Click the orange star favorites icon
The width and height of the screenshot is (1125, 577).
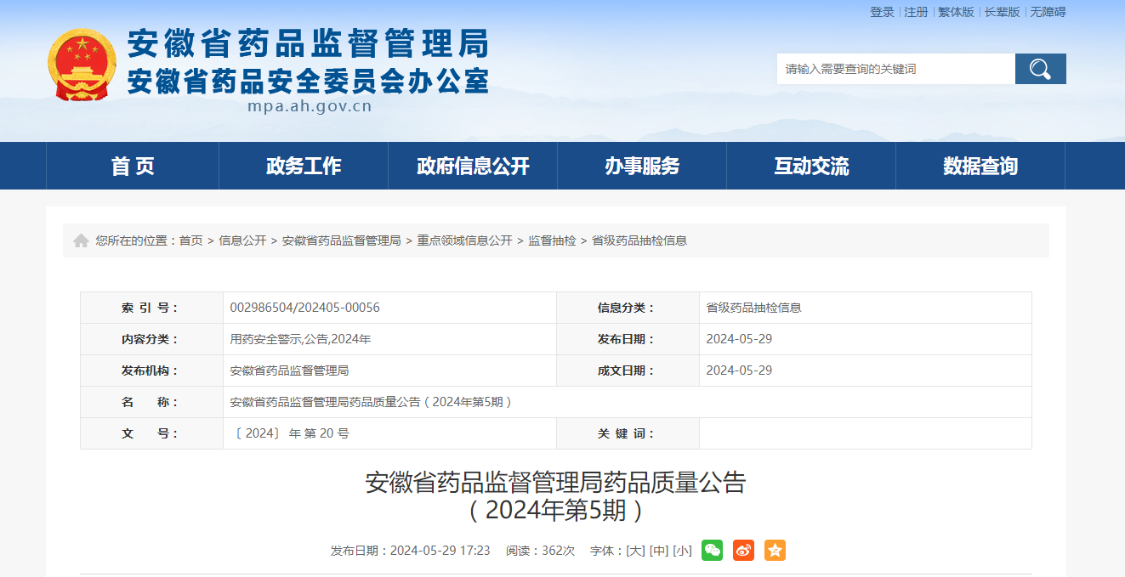click(775, 550)
